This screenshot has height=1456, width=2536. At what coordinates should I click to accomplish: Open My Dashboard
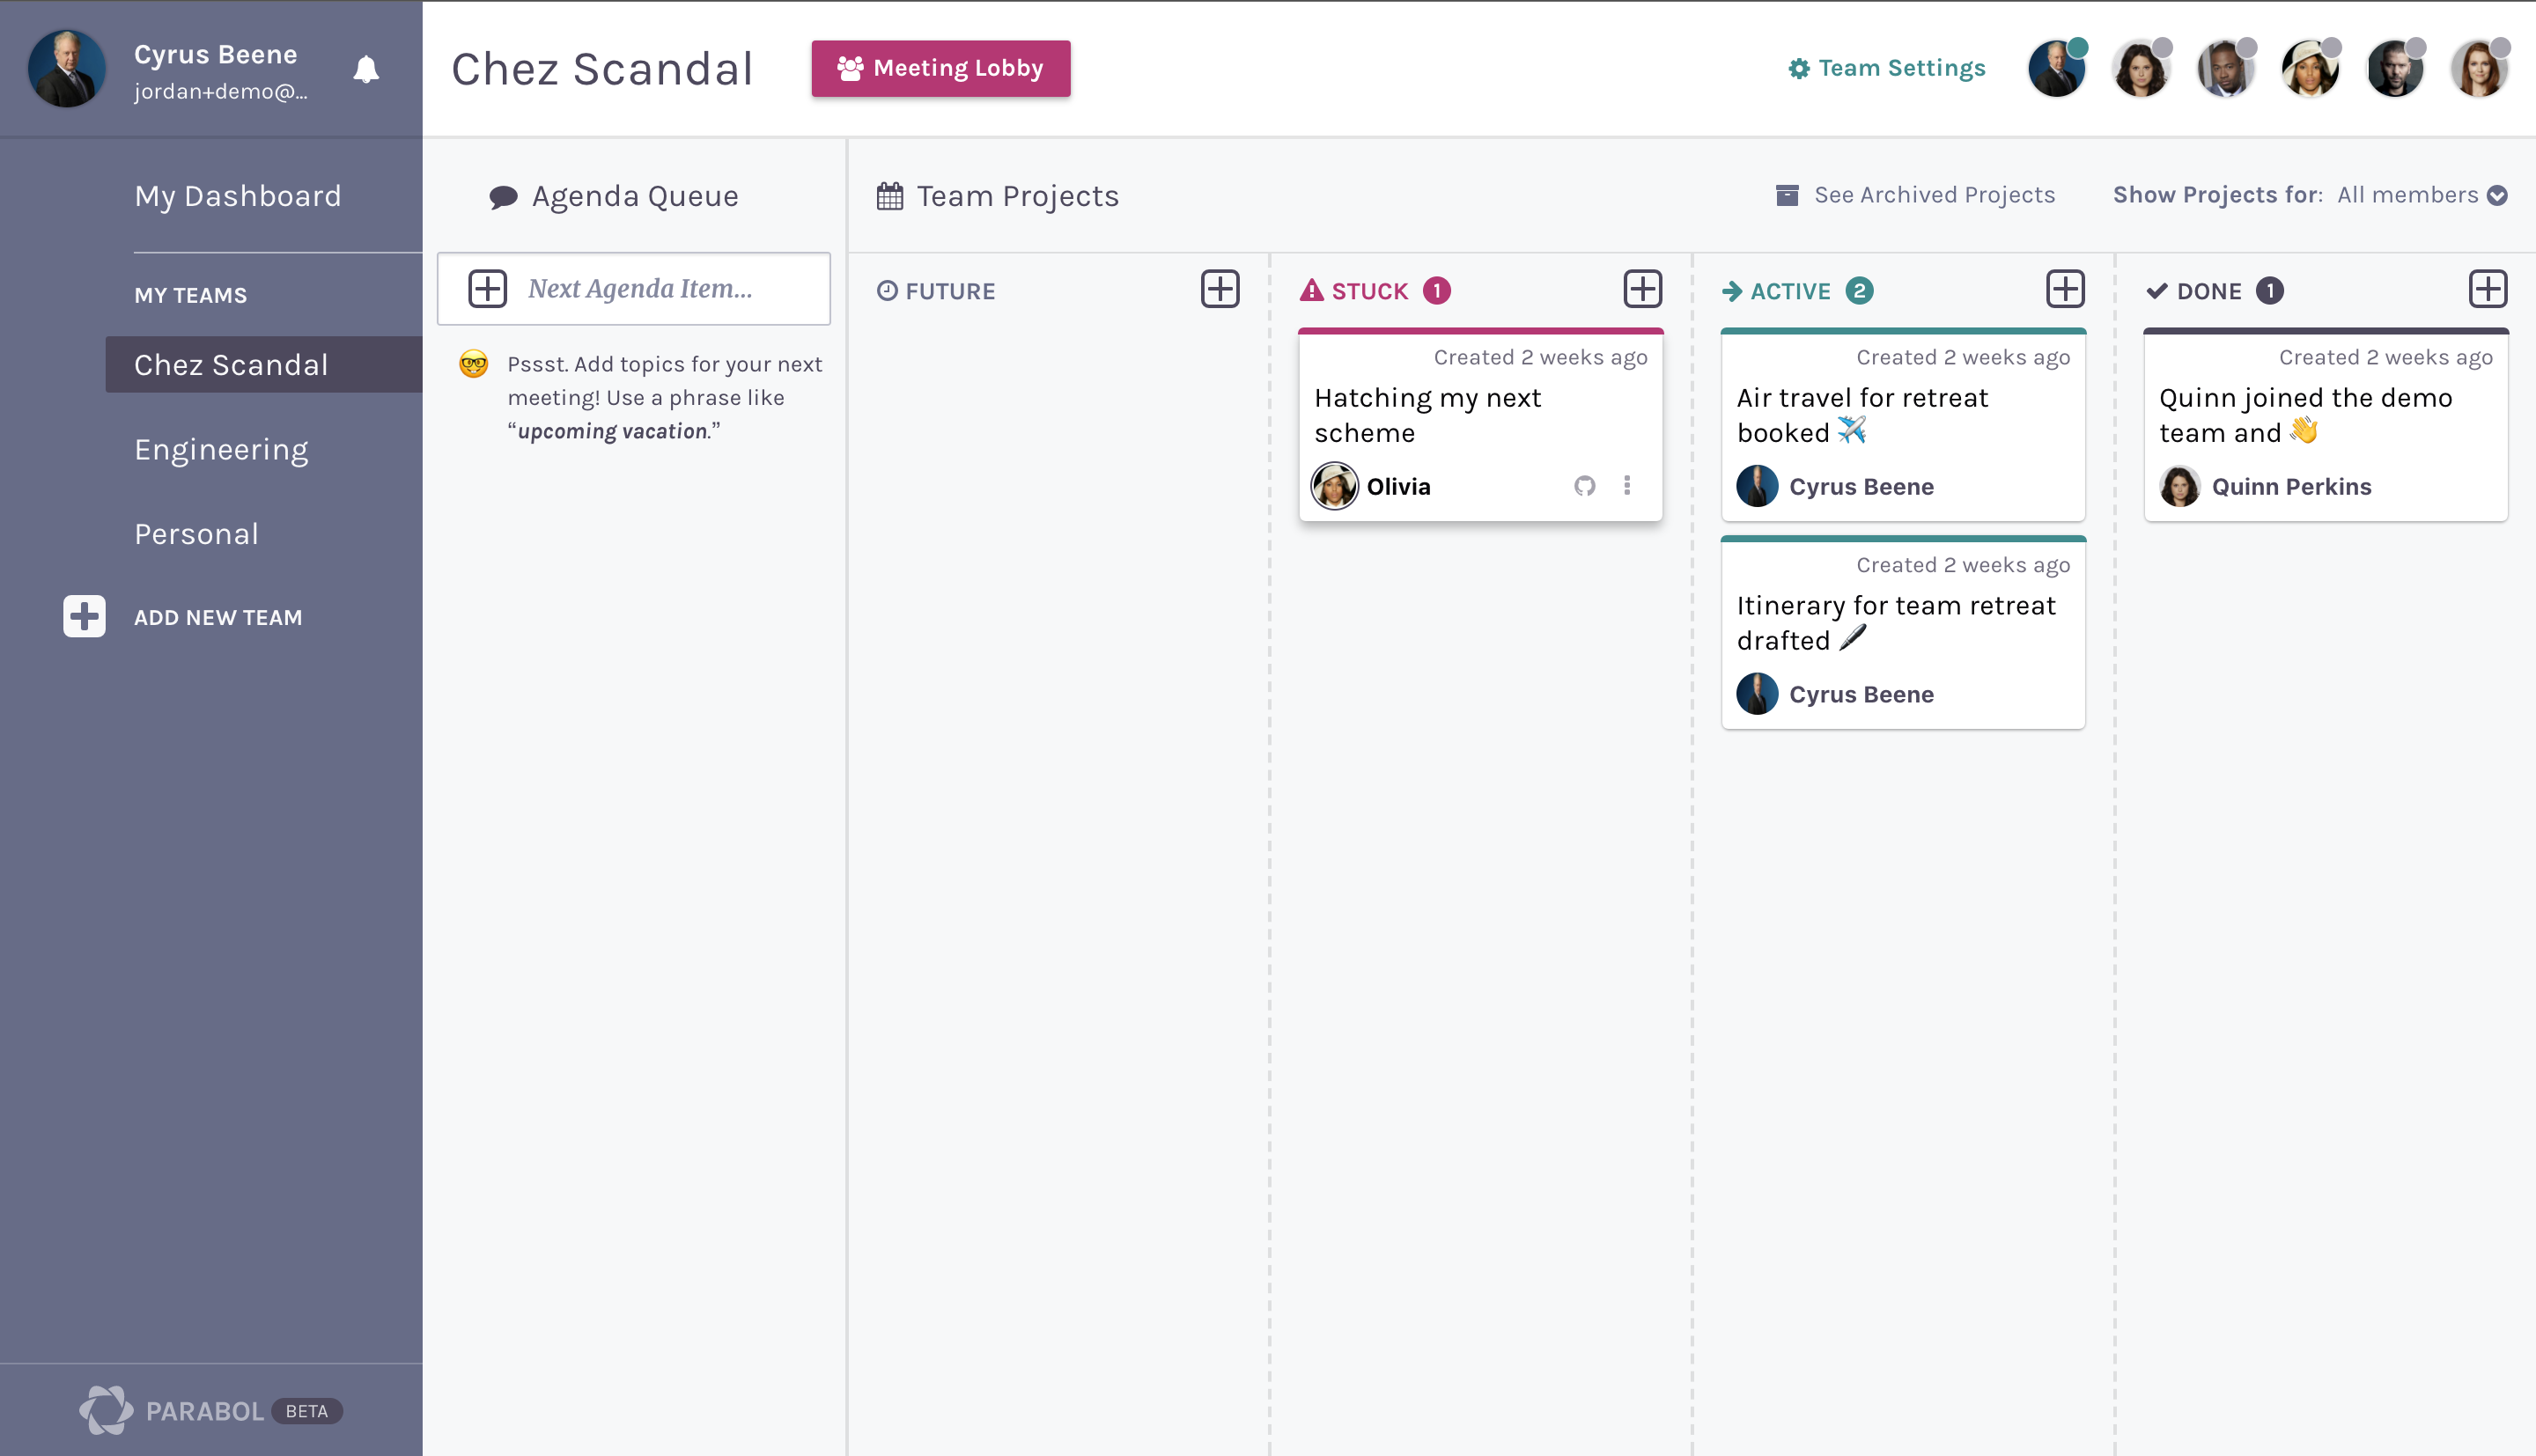tap(238, 196)
